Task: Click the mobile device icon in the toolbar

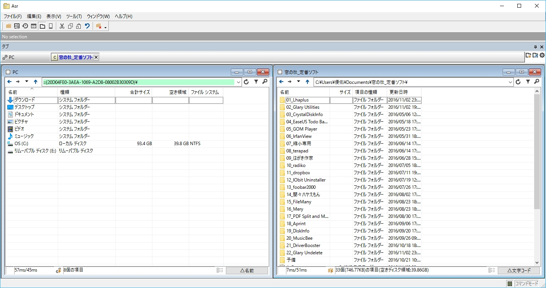Action: tap(51, 26)
